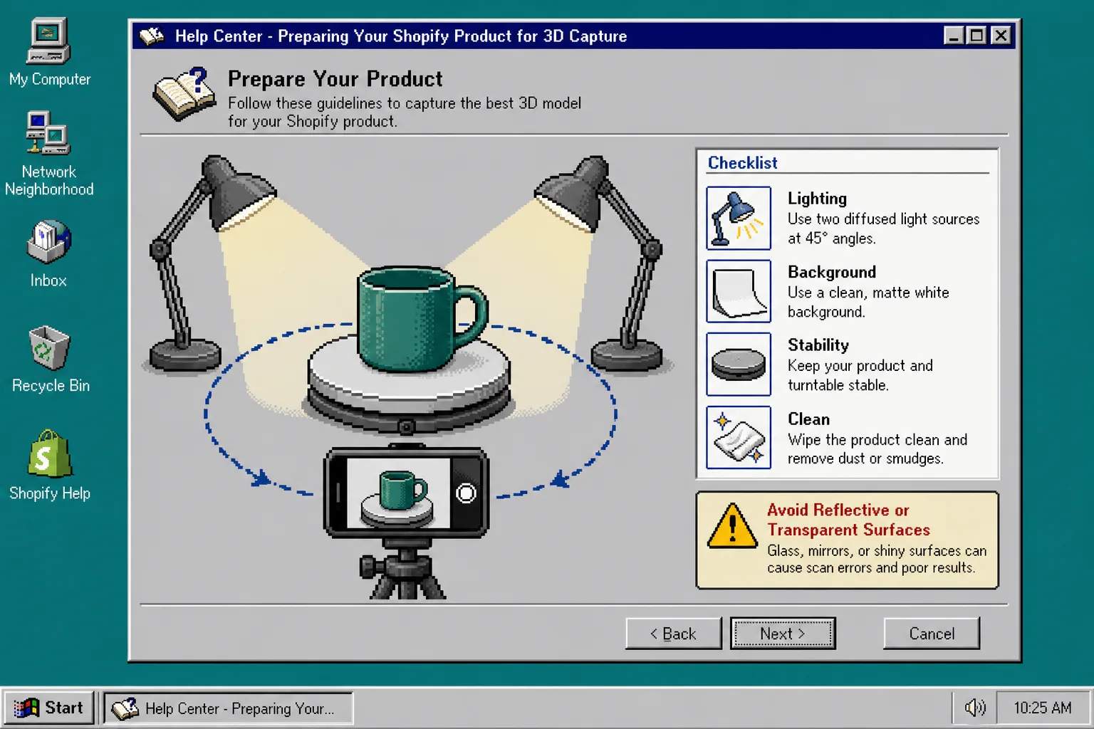Click the Help Center window title text
The width and height of the screenshot is (1094, 729).
[401, 36]
